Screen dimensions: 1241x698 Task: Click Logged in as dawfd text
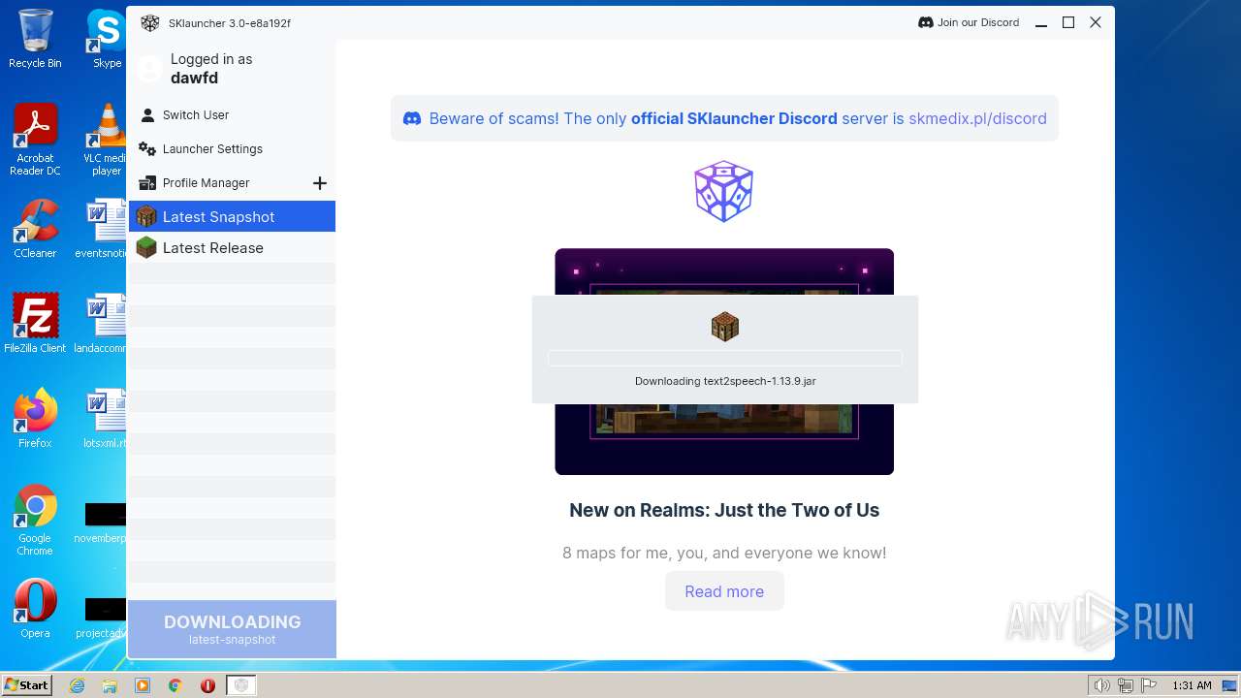click(211, 68)
